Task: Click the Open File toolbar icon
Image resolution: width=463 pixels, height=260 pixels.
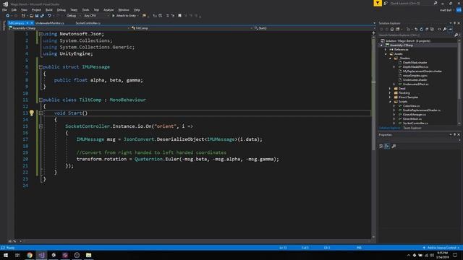Action: coord(31,16)
